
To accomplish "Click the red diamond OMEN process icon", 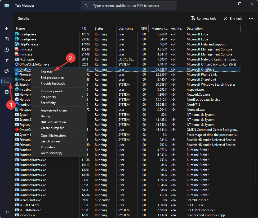I will tap(17, 129).
